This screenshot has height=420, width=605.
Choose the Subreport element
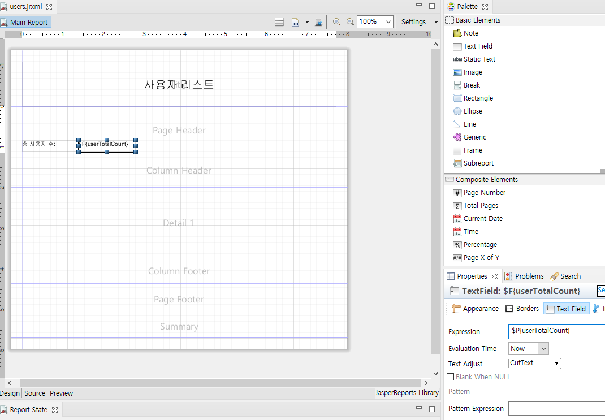pyautogui.click(x=473, y=163)
